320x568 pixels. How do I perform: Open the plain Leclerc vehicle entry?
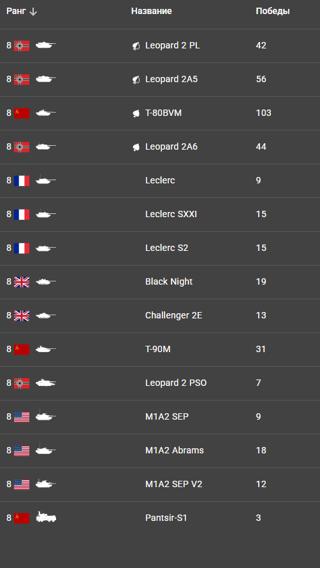click(x=160, y=180)
